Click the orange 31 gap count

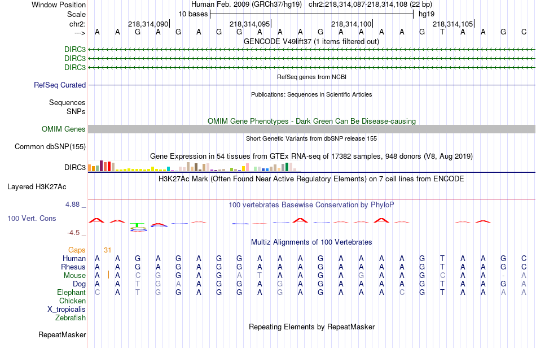(x=107, y=250)
